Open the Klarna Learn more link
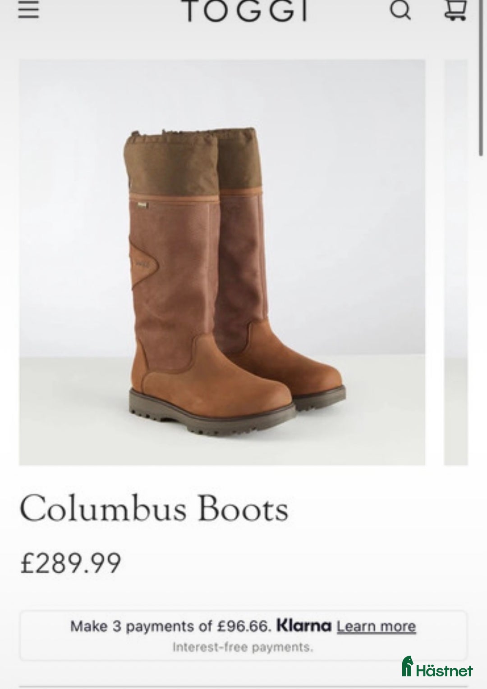Screen dimensions: 487x689 376,626
